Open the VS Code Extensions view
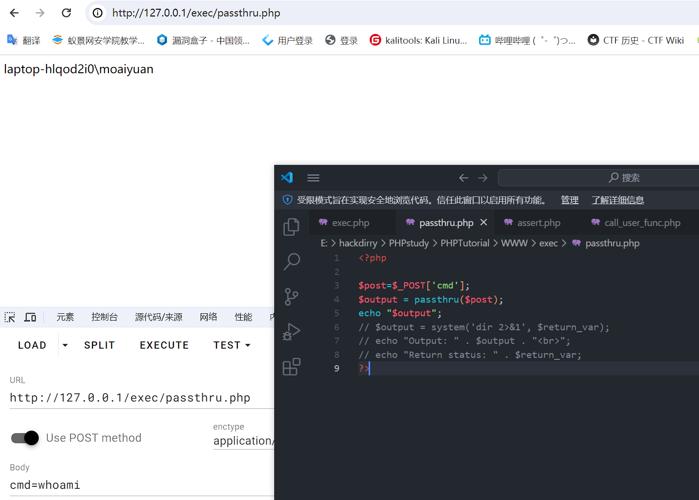This screenshot has width=699, height=500. point(292,367)
